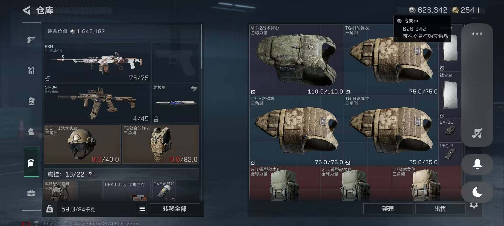
Task: Click the left inventory panel scrollbar
Action: click(x=201, y=47)
